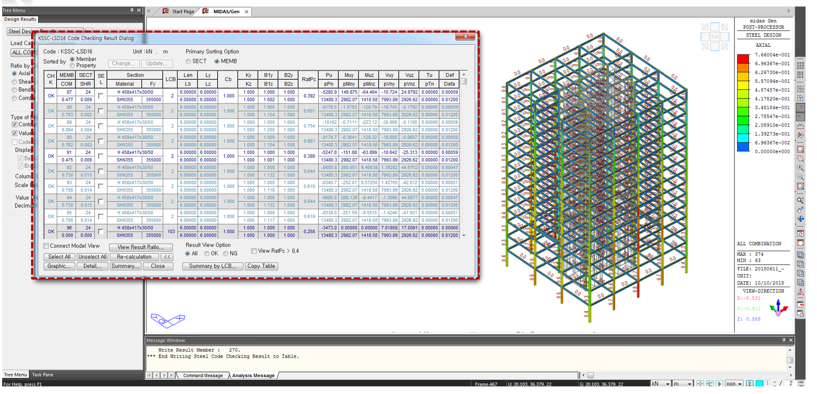This screenshot has width=817, height=394.
Task: Open the Analysis Message tab
Action: [253, 375]
